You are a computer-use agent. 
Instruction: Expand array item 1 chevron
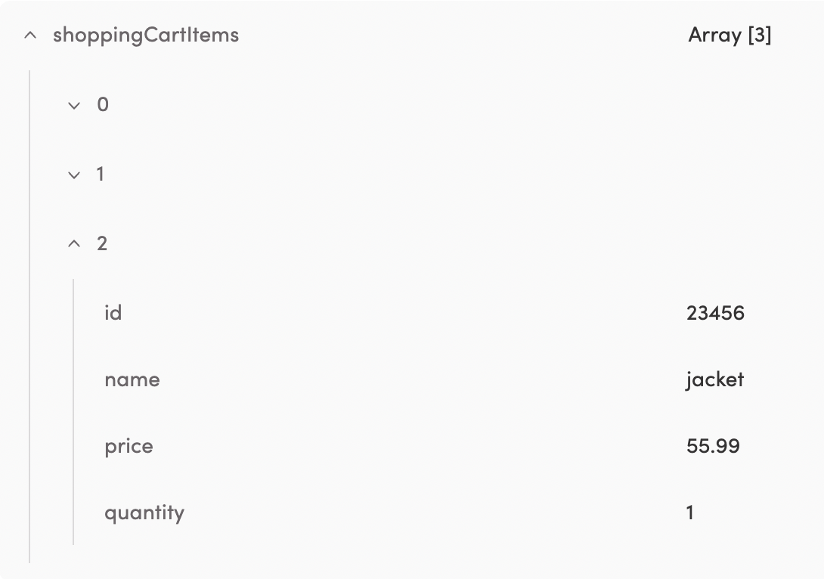pos(74,175)
